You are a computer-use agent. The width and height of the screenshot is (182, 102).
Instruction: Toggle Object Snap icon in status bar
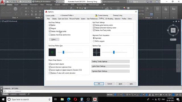pyautogui.click(x=141, y=95)
